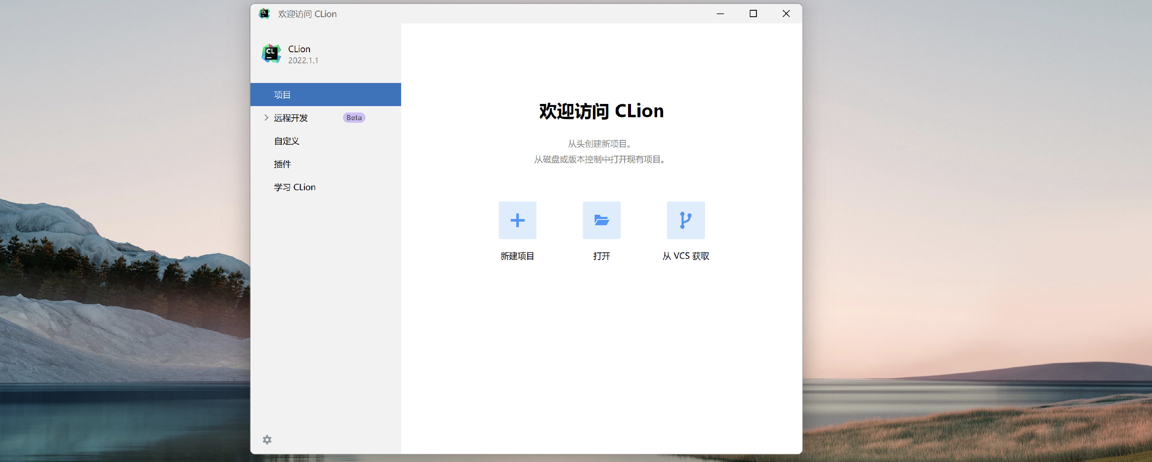
Task: Open the 插件 tab
Action: point(282,164)
